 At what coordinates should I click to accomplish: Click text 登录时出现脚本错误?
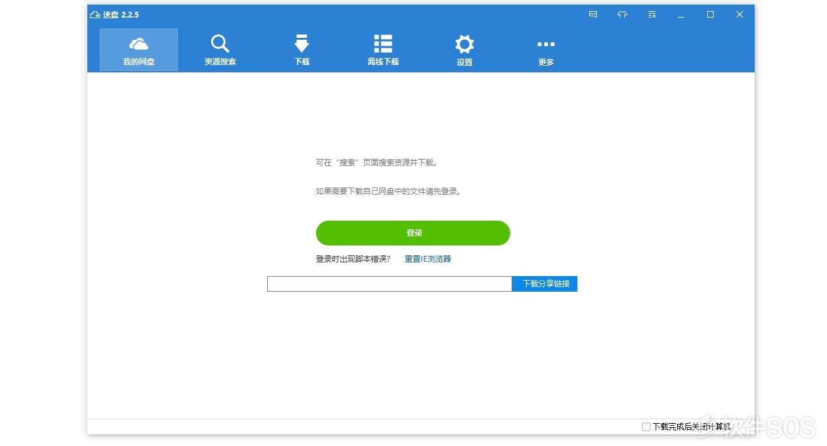(x=353, y=259)
